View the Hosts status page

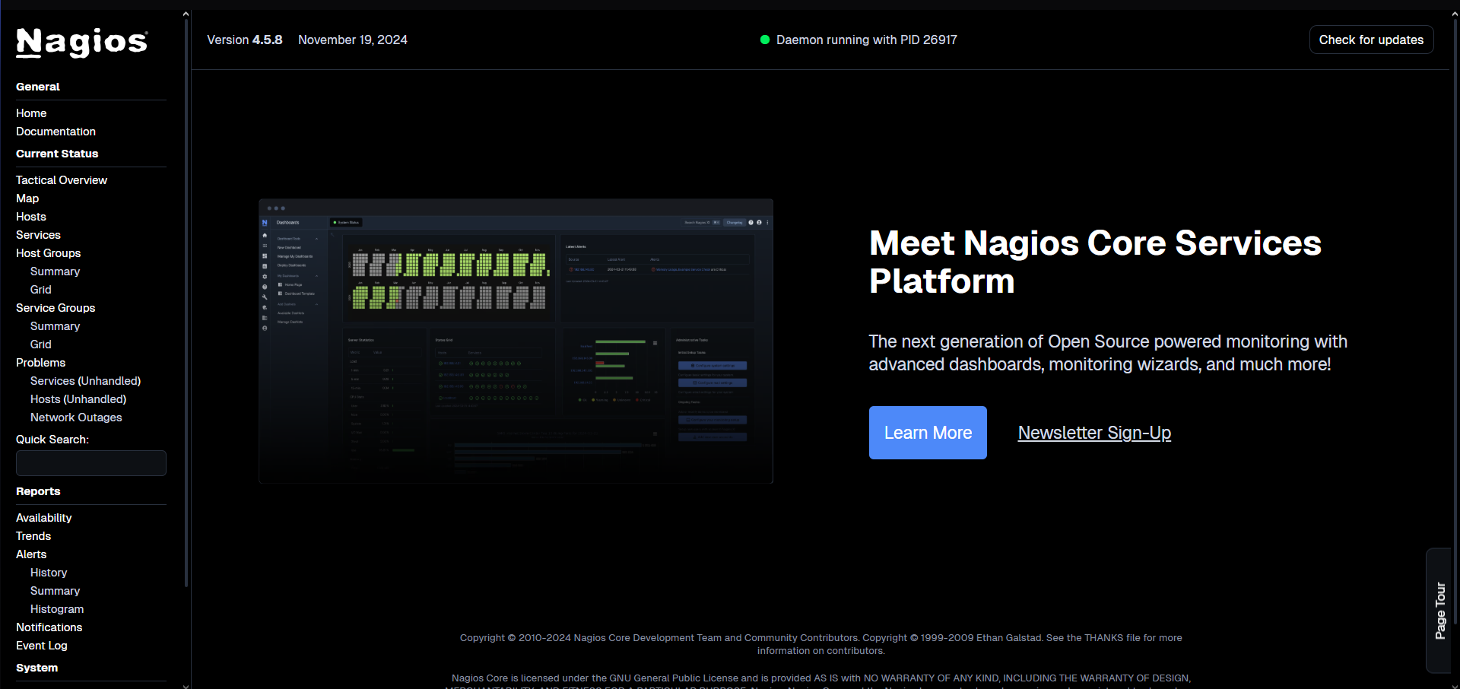point(30,217)
